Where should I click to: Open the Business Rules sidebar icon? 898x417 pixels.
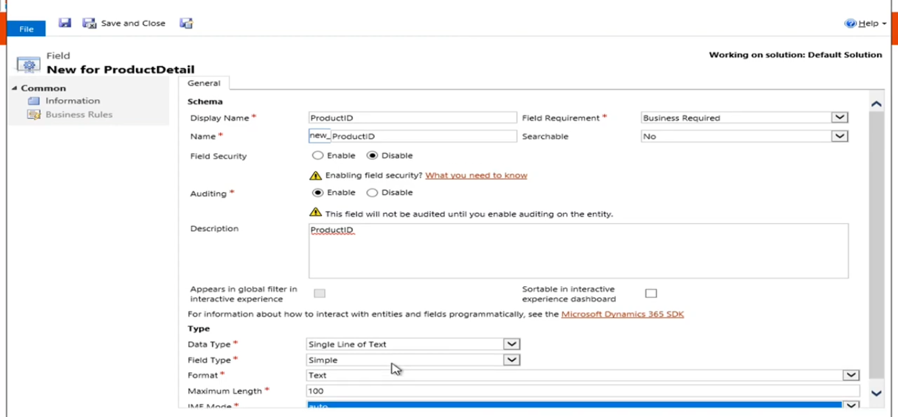[34, 114]
